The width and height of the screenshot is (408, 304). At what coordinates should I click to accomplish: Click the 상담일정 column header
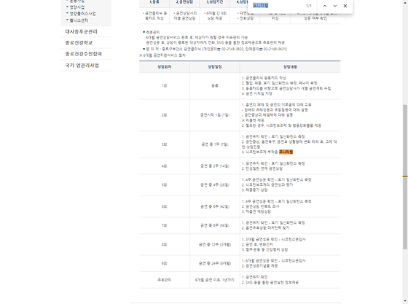click(215, 67)
